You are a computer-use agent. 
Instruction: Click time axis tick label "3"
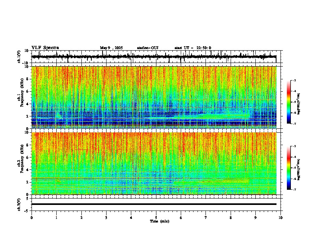click(106, 218)
